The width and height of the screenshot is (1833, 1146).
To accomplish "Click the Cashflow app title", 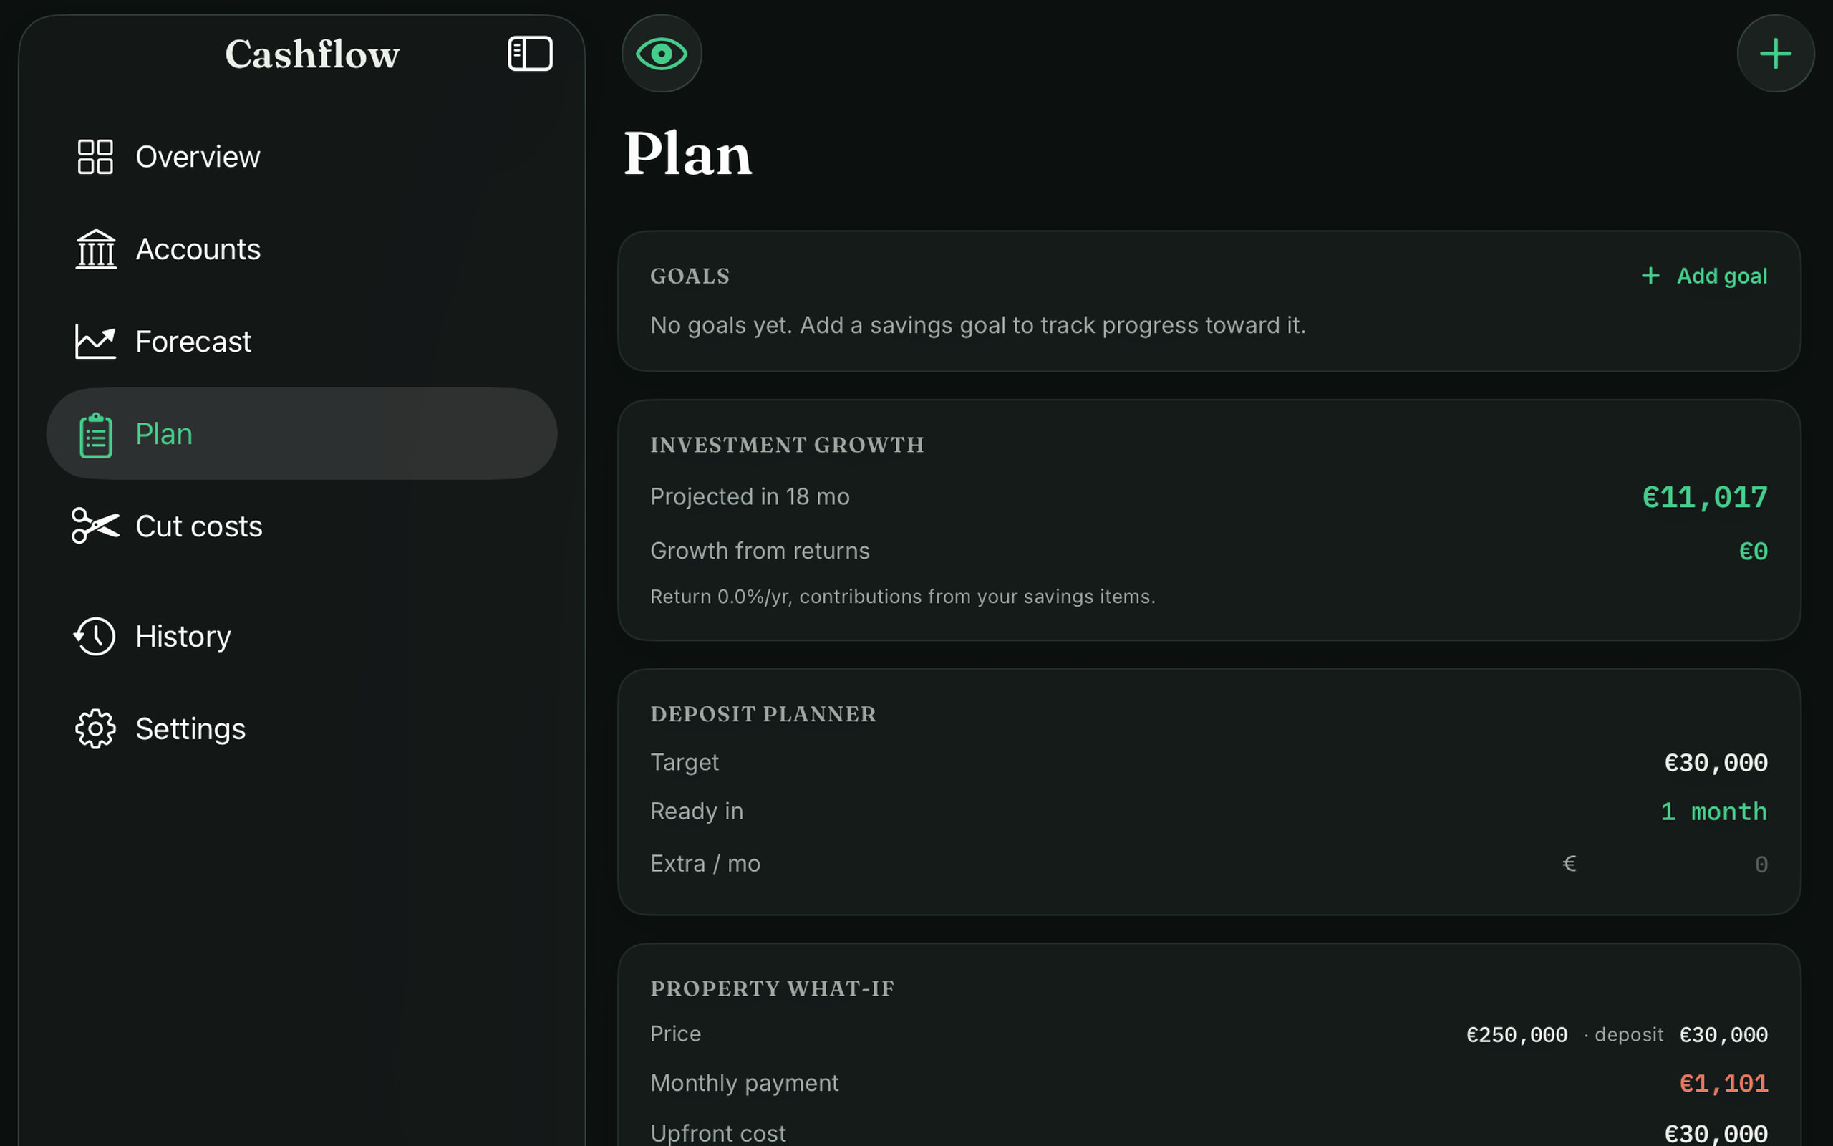I will (x=312, y=54).
